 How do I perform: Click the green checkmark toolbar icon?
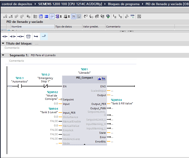tap(108, 16)
